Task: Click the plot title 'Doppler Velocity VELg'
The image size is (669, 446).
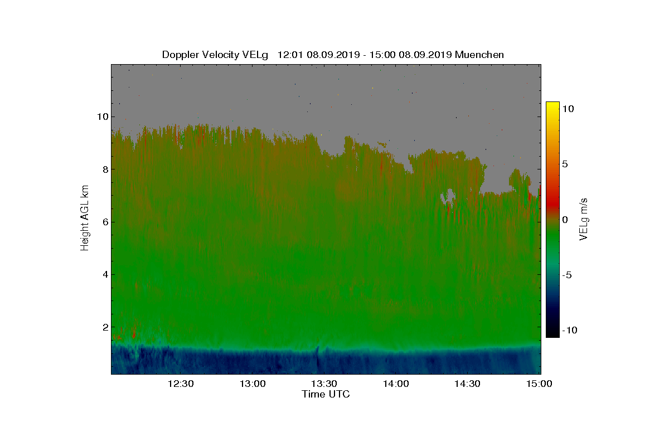Action: [x=215, y=55]
